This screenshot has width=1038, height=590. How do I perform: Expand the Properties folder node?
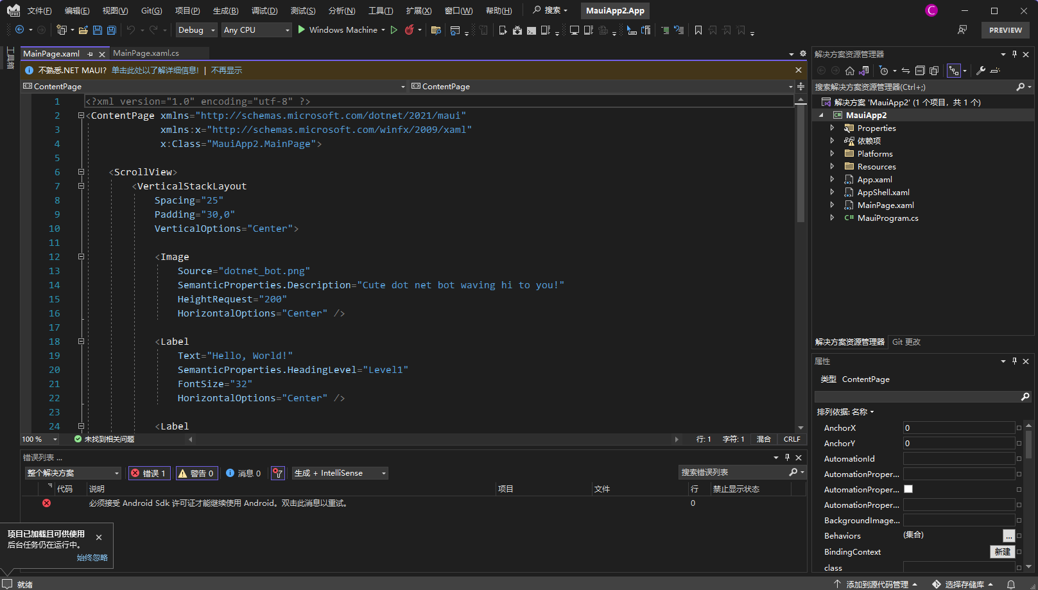tap(832, 128)
